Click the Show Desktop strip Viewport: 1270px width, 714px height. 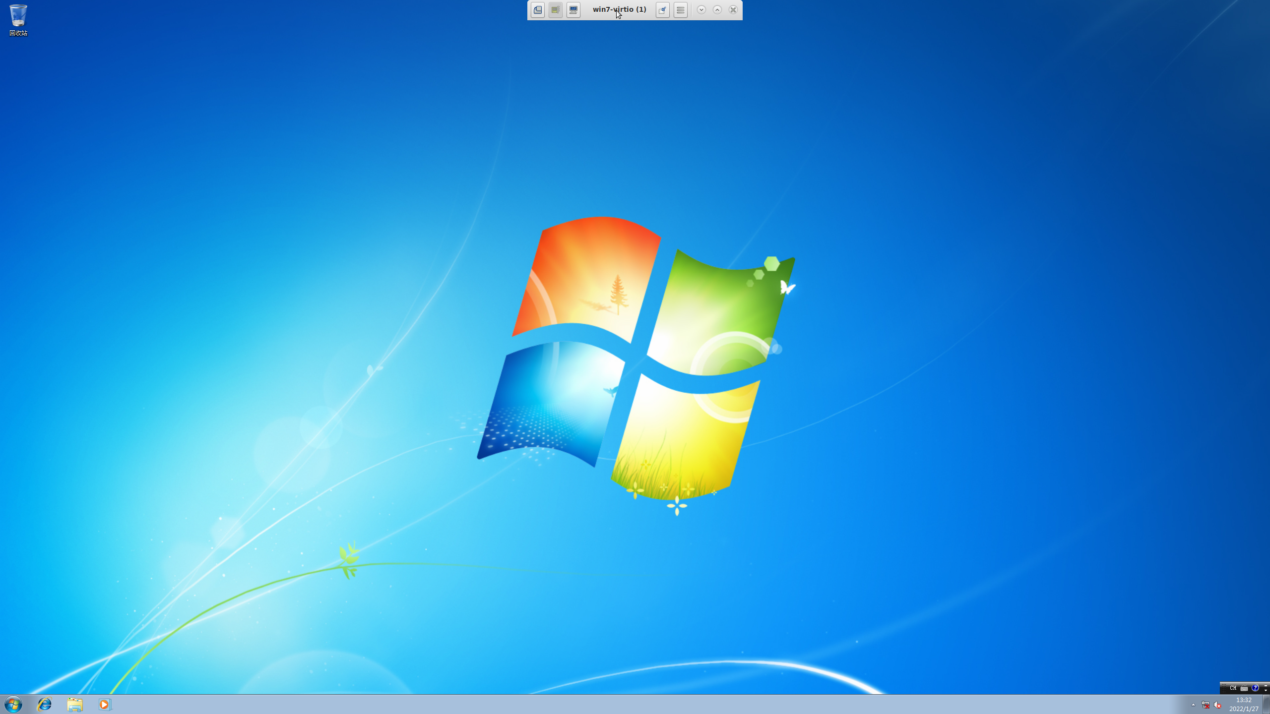(1267, 704)
